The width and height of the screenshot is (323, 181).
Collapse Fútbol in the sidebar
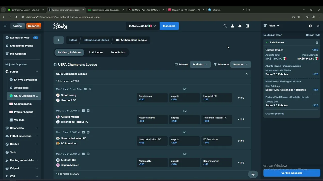click(x=37, y=72)
